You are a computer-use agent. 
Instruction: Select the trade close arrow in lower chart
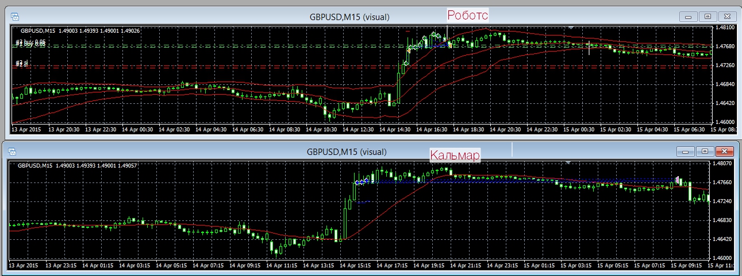pyautogui.click(x=678, y=180)
